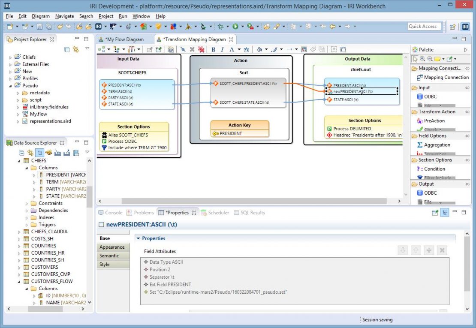Click the IRI logo button in the main toolbar
476x328 pixels.
98,27
